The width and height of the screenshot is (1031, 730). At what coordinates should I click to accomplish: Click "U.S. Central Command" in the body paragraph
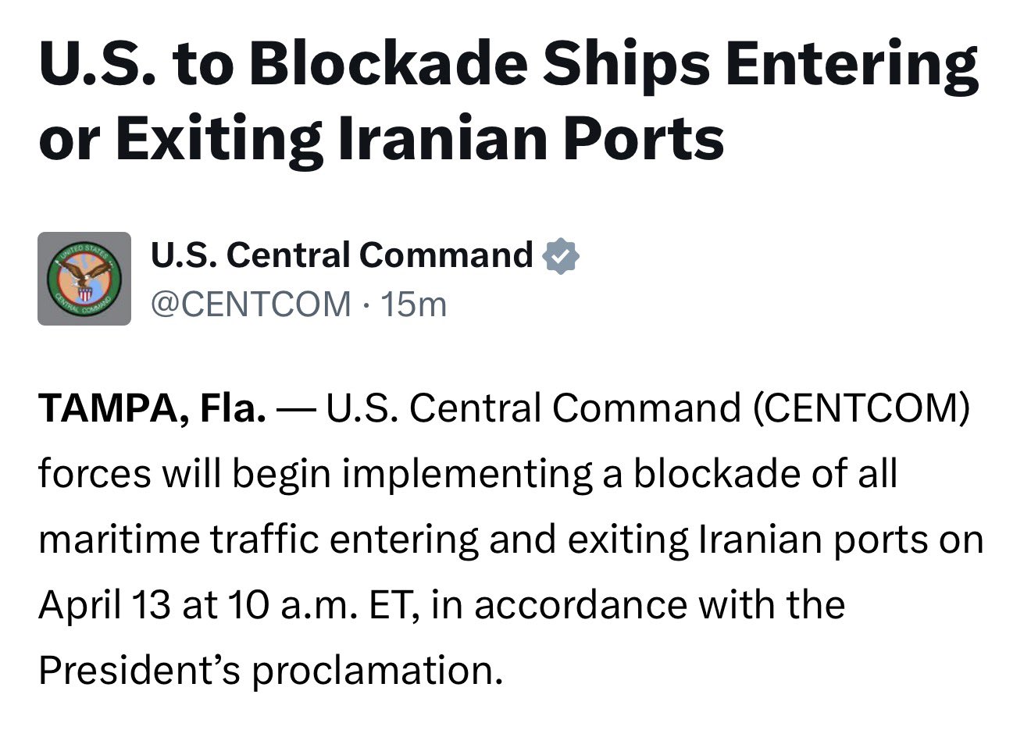[533, 408]
